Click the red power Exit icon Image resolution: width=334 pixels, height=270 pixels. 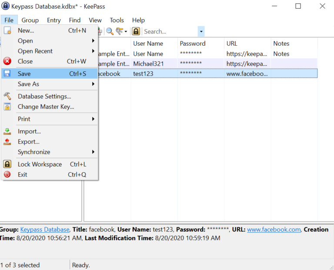7,174
